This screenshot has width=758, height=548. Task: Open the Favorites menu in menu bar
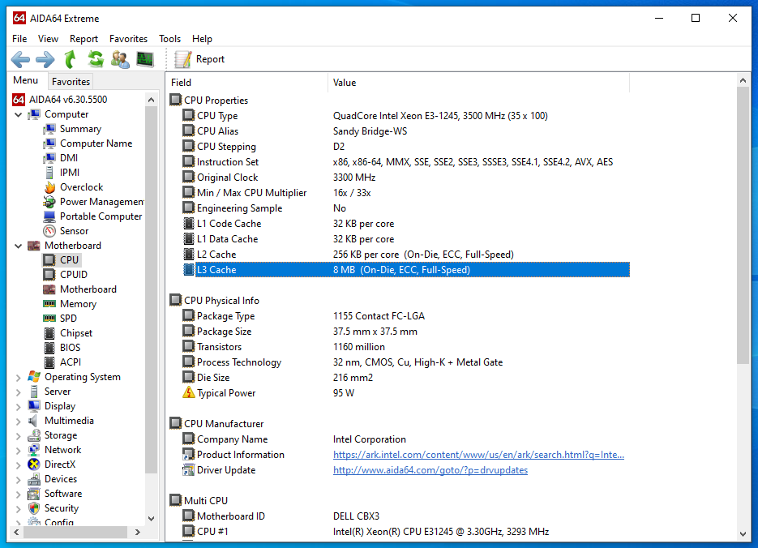[128, 39]
